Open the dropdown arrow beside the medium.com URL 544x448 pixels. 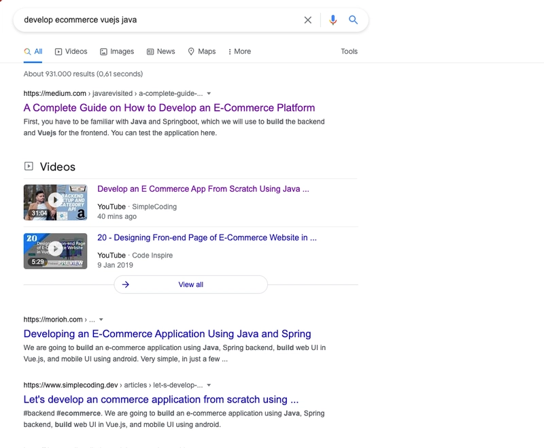point(209,94)
